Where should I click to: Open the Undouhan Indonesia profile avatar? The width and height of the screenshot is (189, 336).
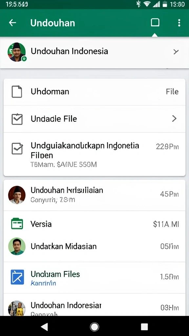coord(17,52)
